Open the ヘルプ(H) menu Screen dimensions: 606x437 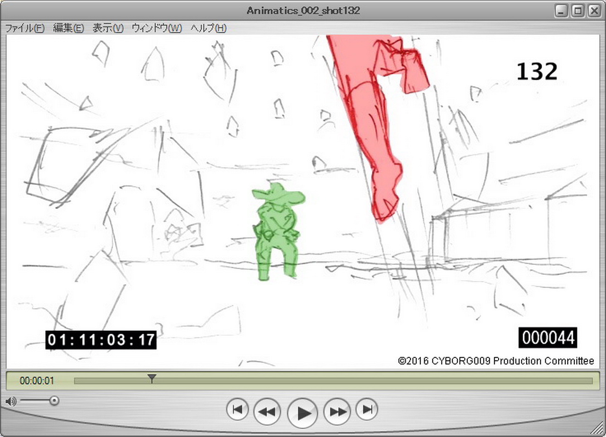(208, 28)
